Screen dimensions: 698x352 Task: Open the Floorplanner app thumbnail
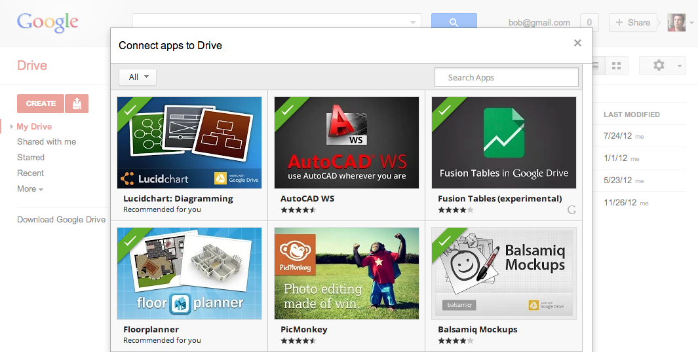189,273
